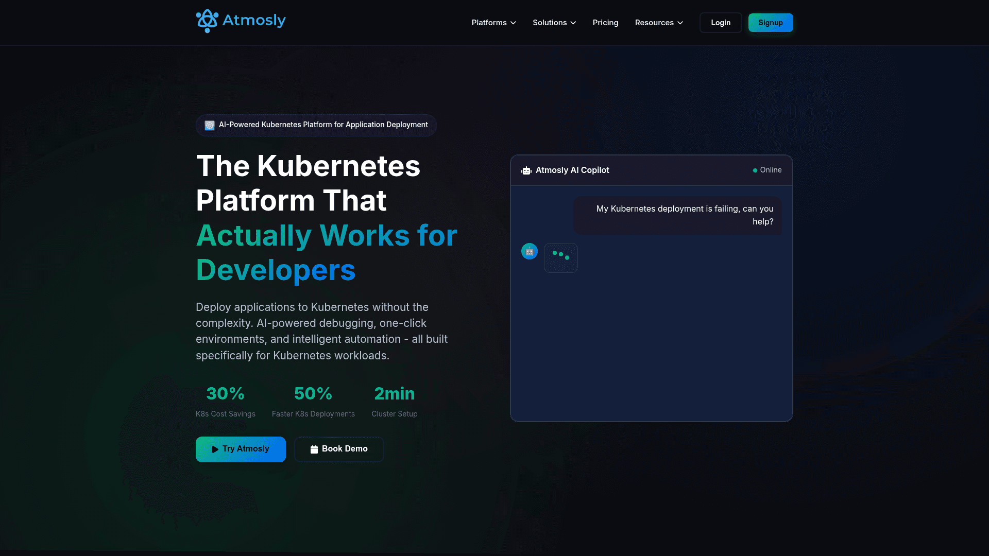Select Pricing in the navigation bar
Image resolution: width=989 pixels, height=556 pixels.
[x=605, y=23]
